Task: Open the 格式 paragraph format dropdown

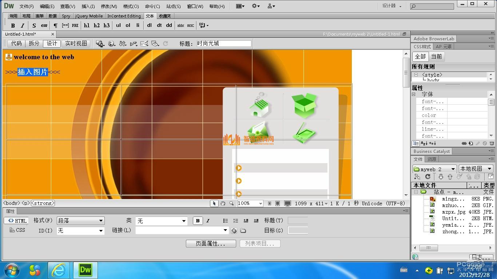Action: (x=80, y=221)
